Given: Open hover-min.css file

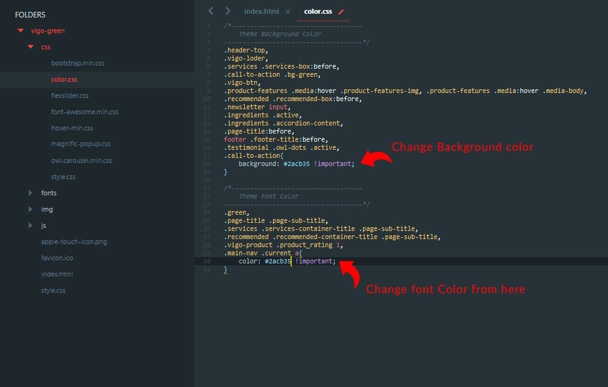Looking at the screenshot, I should tap(72, 128).
